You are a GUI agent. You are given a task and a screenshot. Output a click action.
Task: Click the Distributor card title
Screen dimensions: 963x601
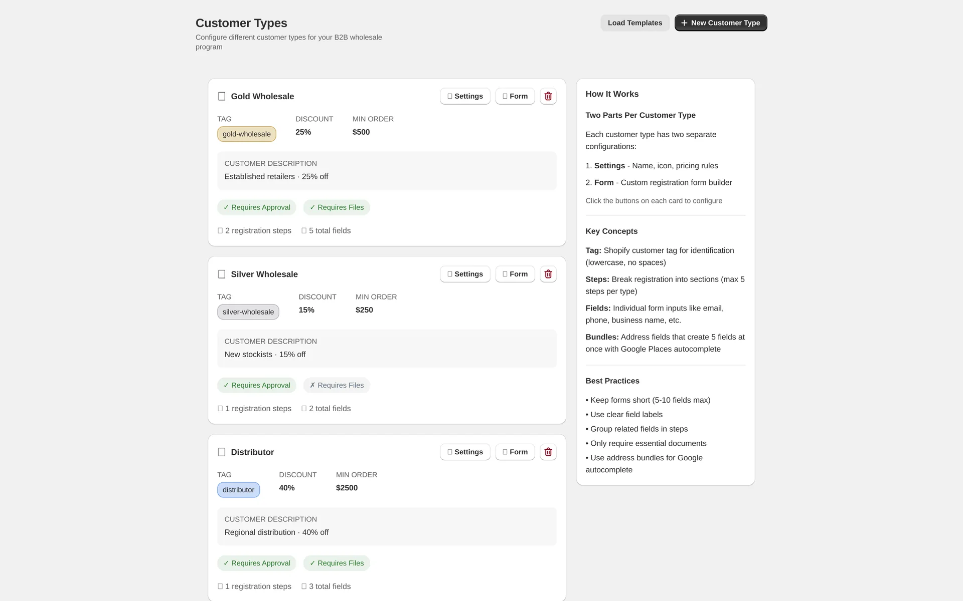pyautogui.click(x=252, y=452)
